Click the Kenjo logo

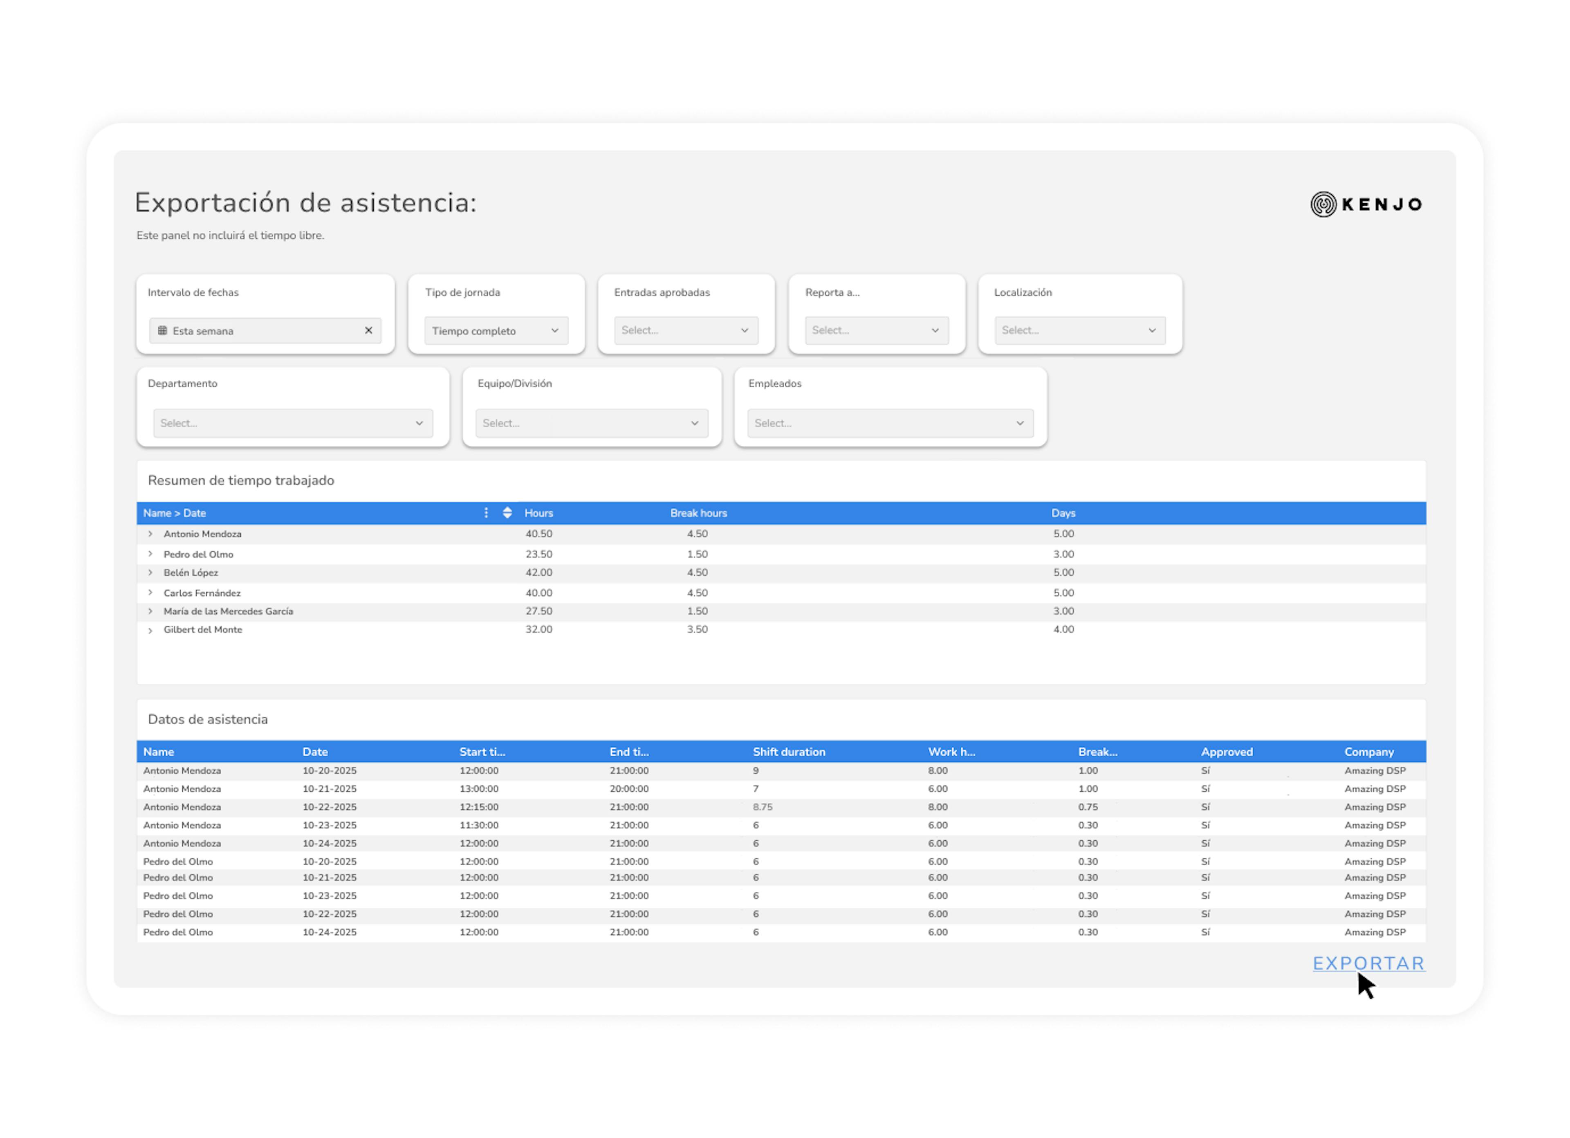click(x=1366, y=204)
